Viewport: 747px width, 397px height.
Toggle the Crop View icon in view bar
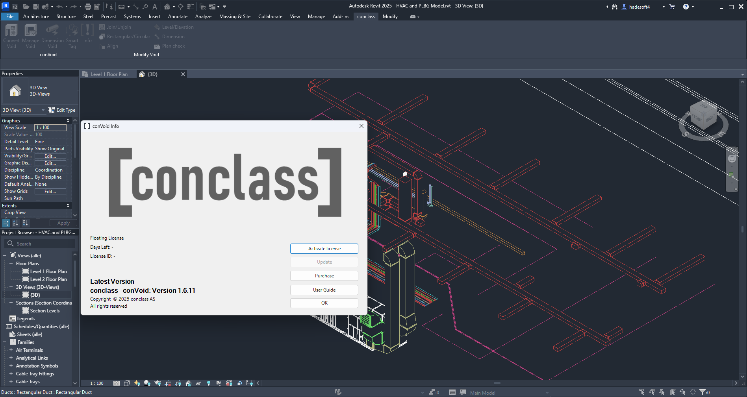coord(168,383)
